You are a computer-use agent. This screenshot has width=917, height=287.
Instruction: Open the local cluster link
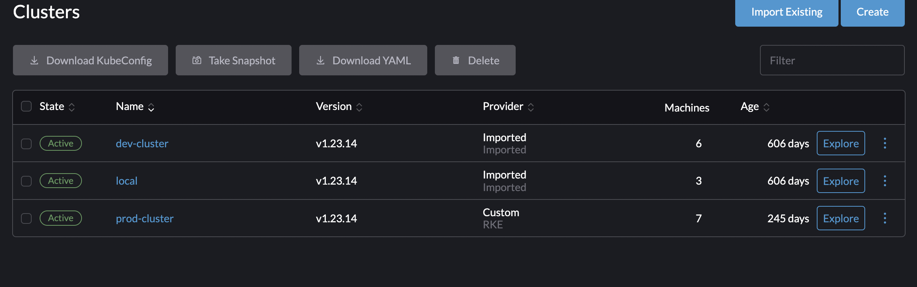[127, 180]
